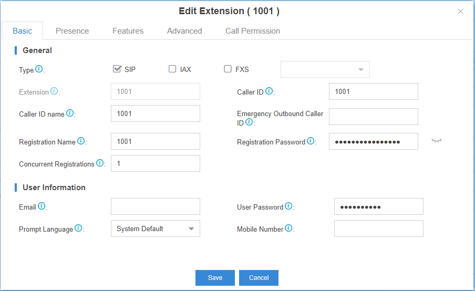475x291 pixels.
Task: Click the Mobile Number info icon
Action: coord(288,228)
